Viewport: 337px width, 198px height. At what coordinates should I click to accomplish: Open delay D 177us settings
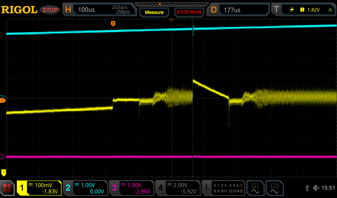pos(237,10)
